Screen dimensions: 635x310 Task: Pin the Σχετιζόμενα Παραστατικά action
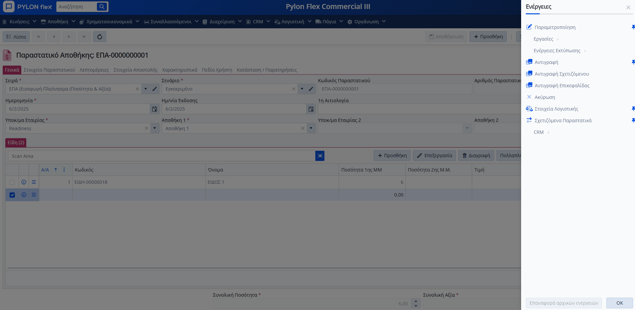[633, 121]
